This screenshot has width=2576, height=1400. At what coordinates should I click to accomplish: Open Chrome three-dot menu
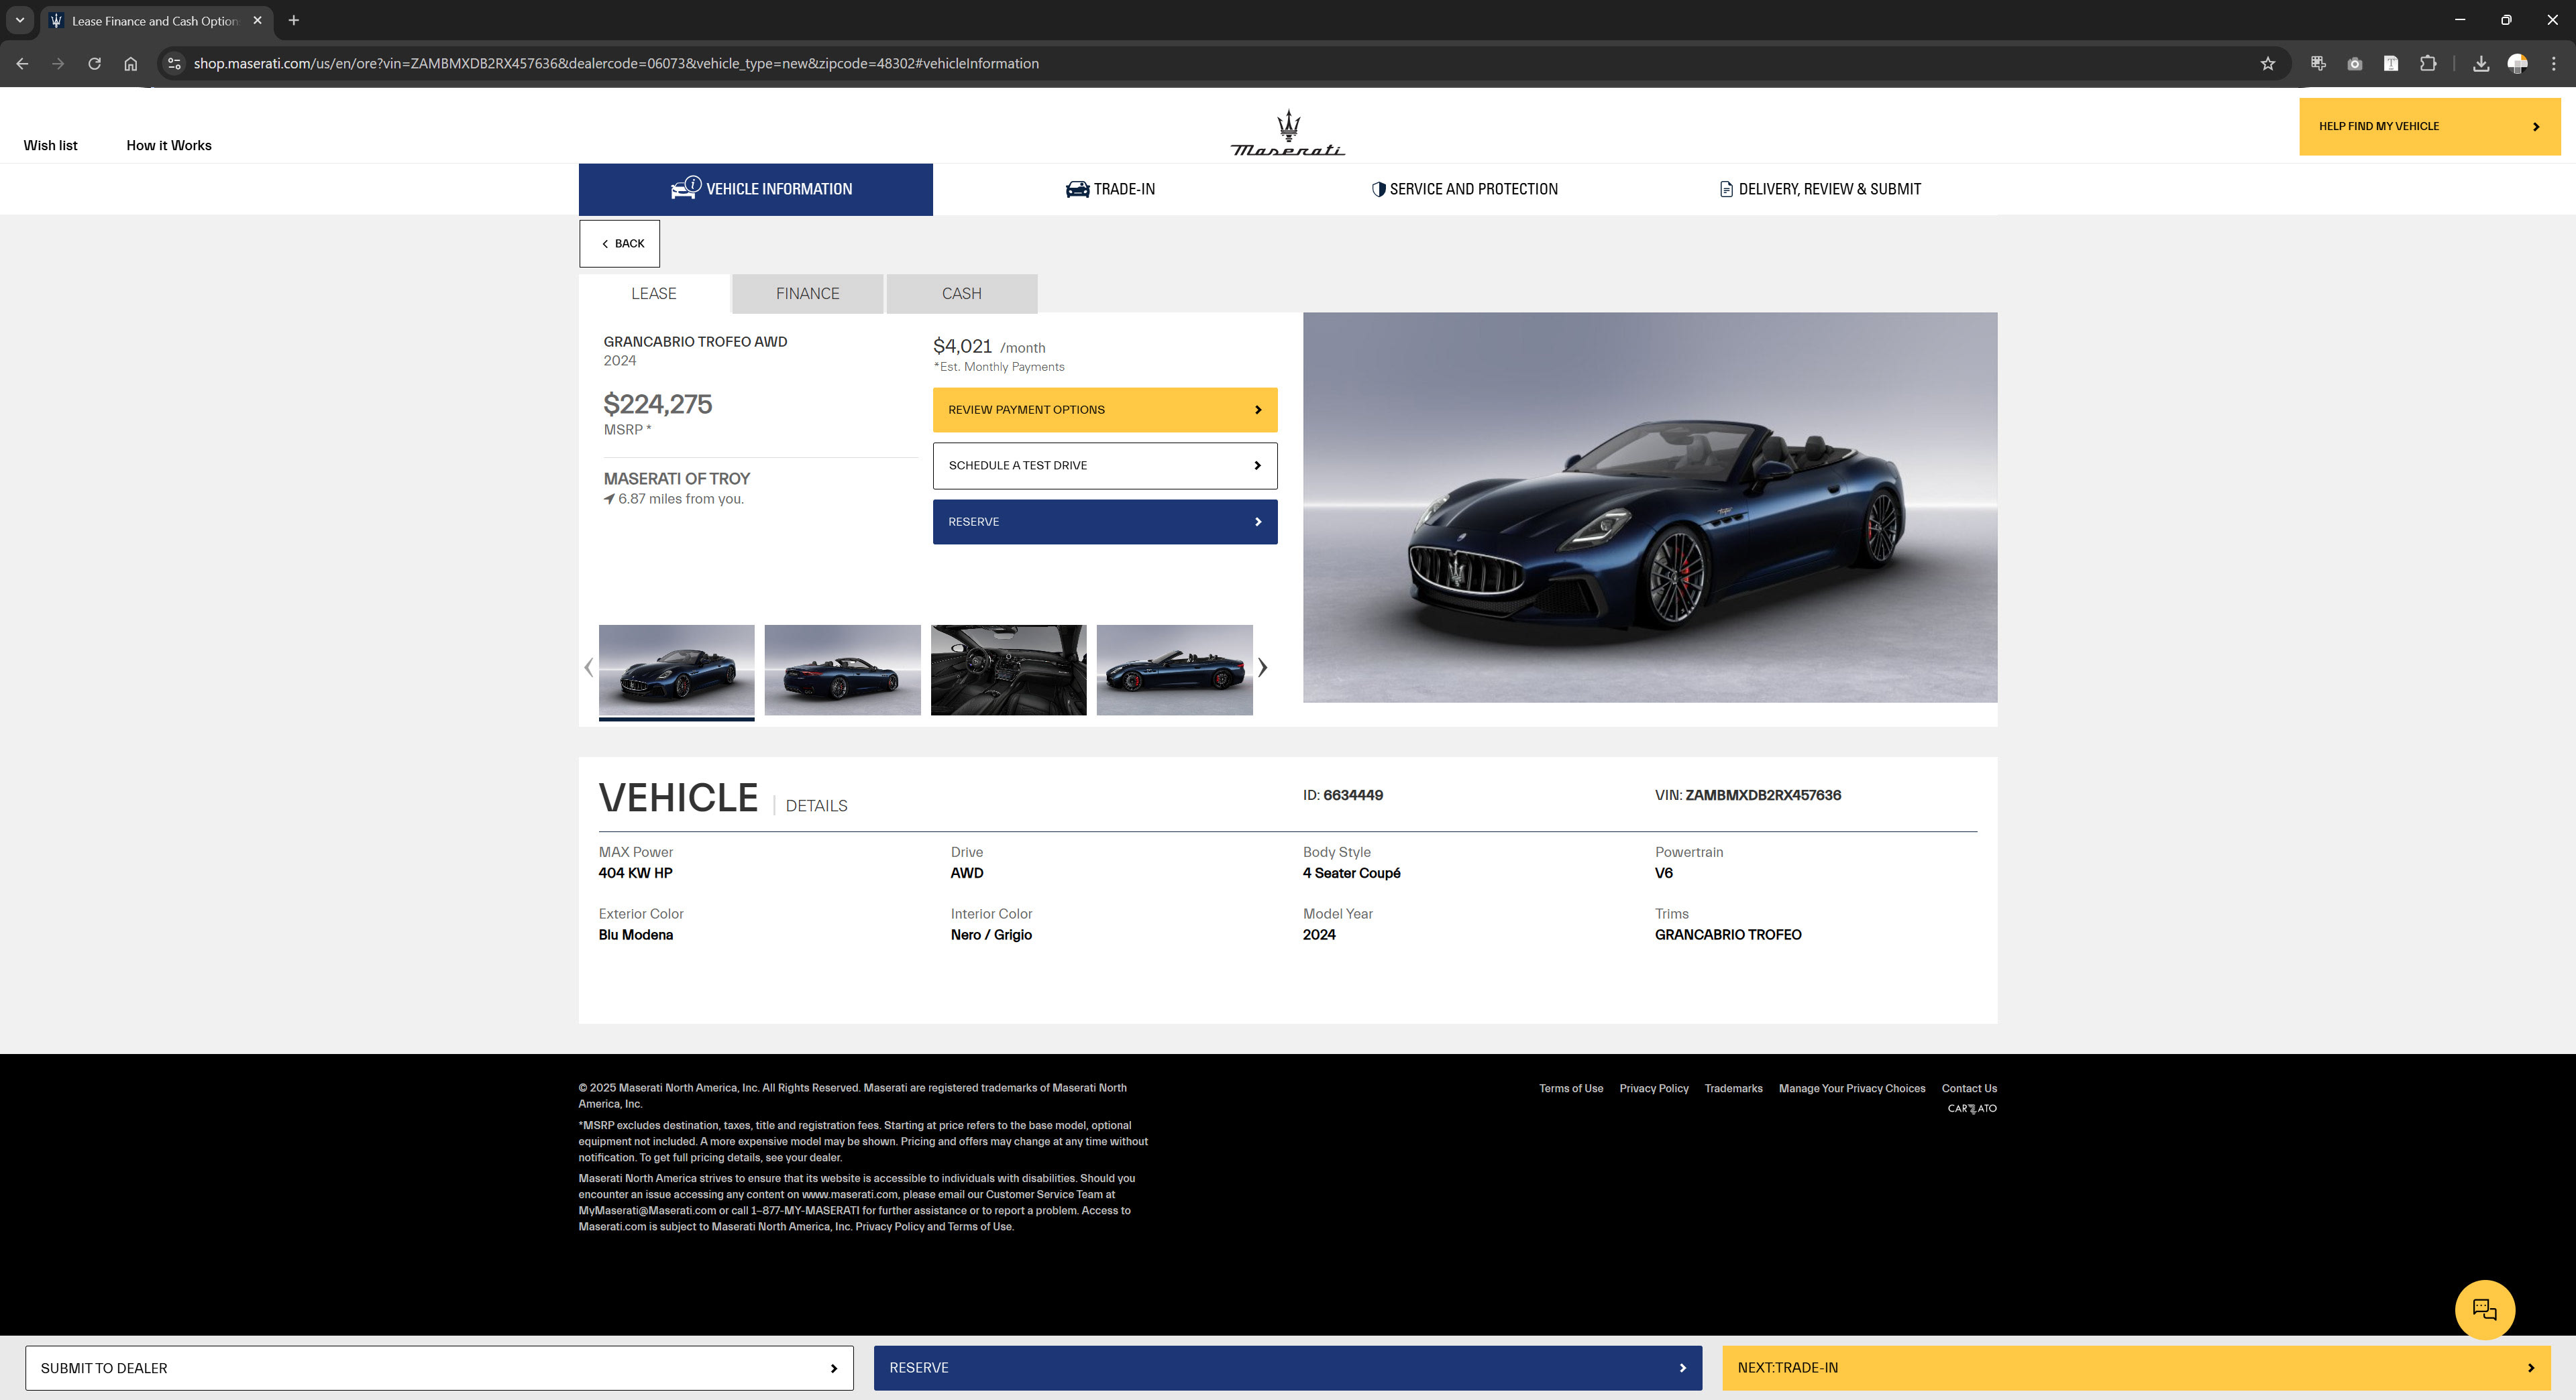[x=2554, y=63]
